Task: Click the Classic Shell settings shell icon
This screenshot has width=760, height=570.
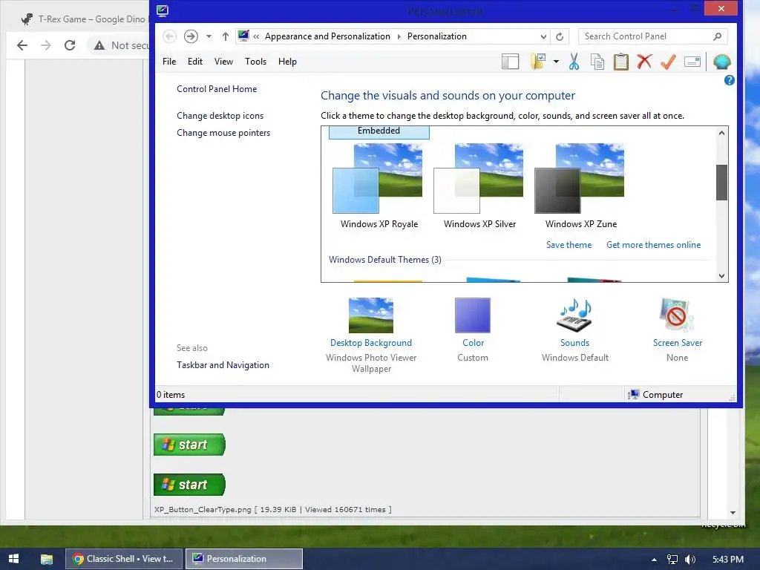Action: click(721, 62)
